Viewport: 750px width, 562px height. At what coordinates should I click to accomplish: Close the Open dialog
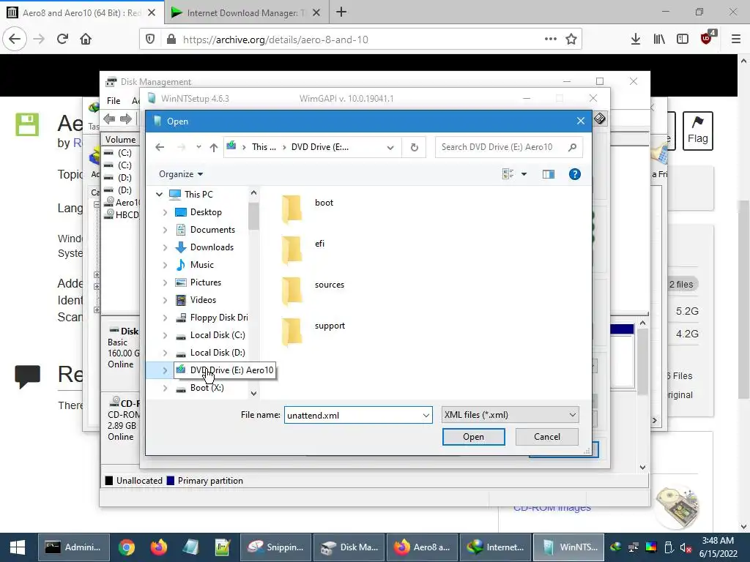click(580, 121)
